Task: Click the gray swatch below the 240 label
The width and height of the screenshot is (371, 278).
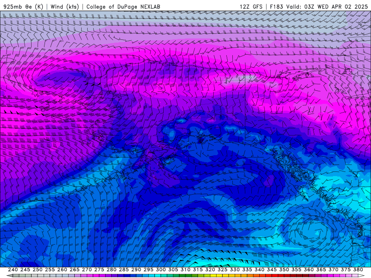Action: (x=16, y=276)
